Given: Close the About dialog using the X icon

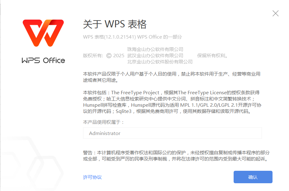Looking at the screenshot, I should pos(275,13).
